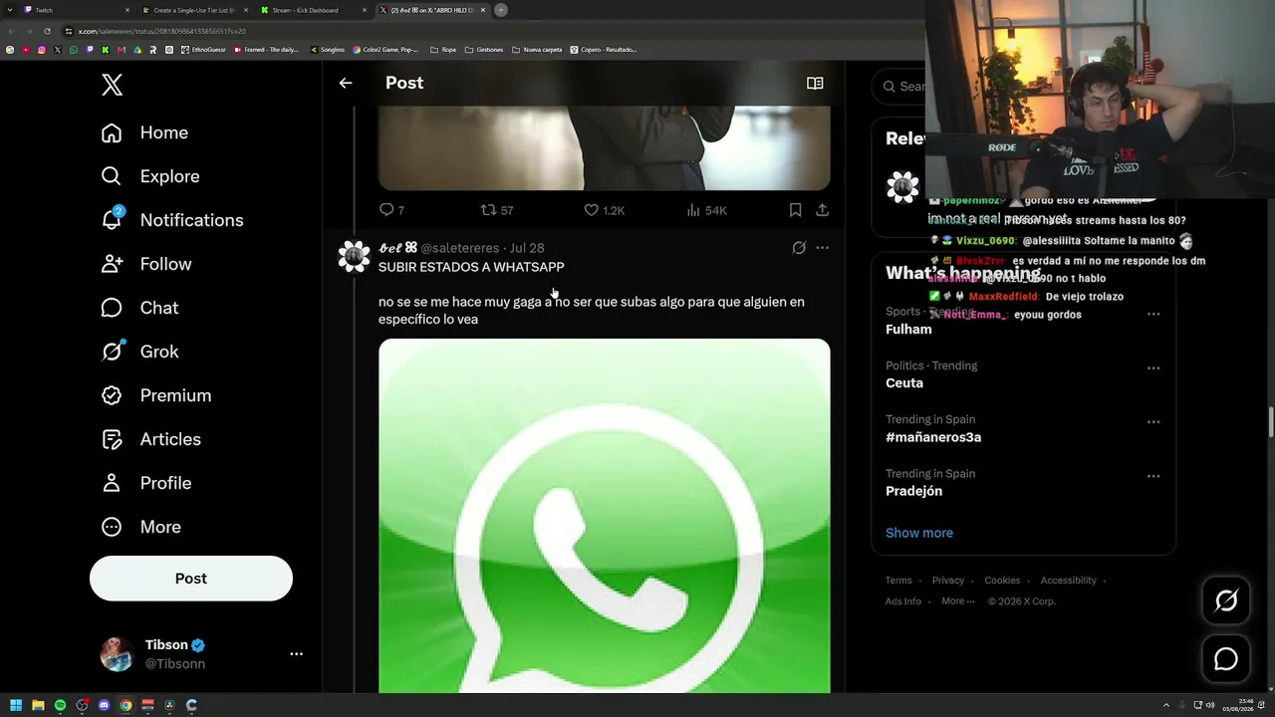The width and height of the screenshot is (1275, 717).
Task: Click the floating Grok button
Action: (1226, 599)
